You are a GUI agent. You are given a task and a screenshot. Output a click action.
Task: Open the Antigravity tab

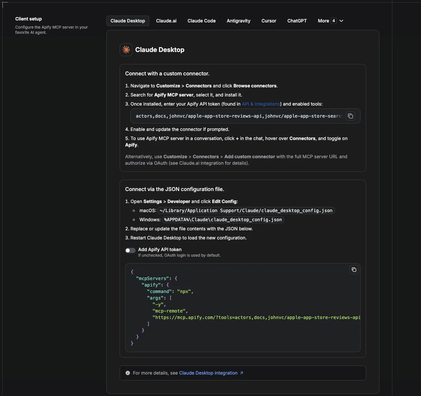coord(239,21)
